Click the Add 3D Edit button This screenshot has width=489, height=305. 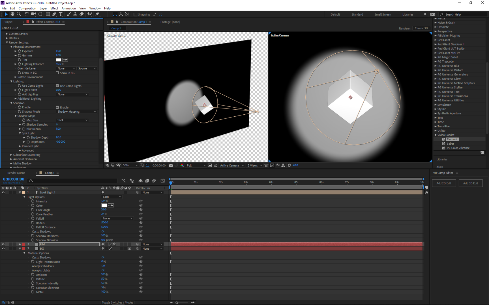[x=470, y=183]
